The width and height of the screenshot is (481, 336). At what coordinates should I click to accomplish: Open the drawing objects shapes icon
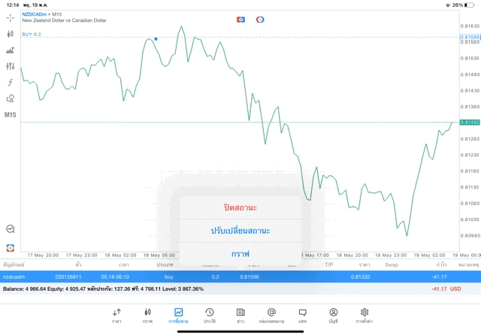pos(11,98)
